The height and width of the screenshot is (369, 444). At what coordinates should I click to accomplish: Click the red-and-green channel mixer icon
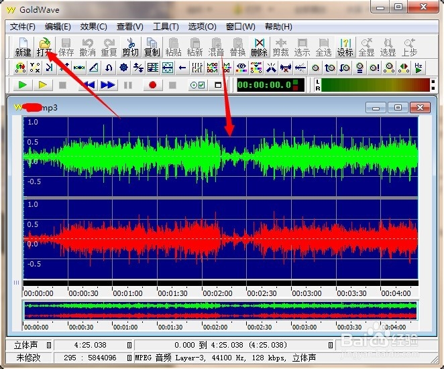pos(404,68)
